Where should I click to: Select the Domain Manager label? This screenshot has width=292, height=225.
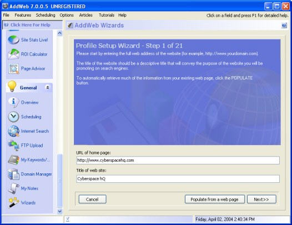tap(36, 174)
